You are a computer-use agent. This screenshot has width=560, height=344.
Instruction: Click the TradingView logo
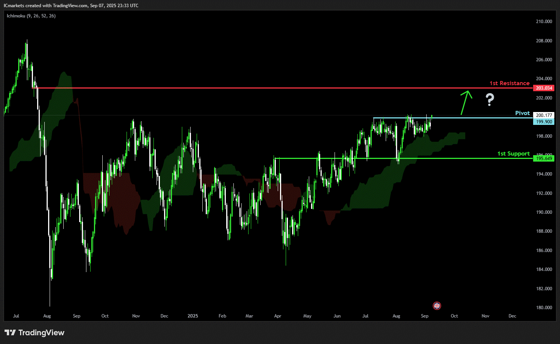coord(34,333)
